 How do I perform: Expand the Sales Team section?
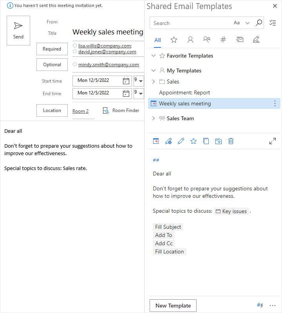click(154, 118)
